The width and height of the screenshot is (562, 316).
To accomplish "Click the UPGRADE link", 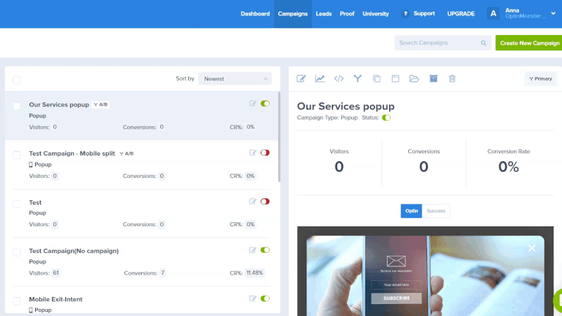I will pos(461,13).
